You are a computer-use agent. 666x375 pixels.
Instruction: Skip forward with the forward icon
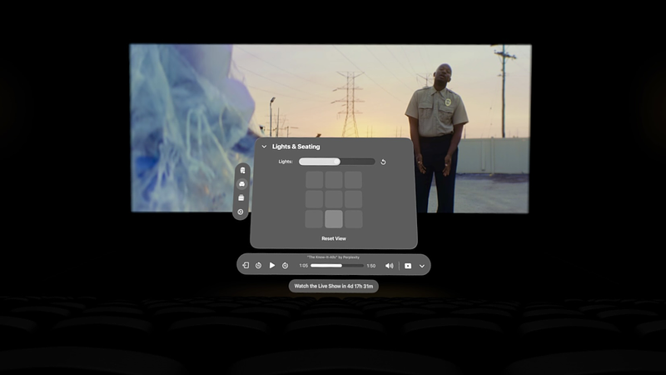[285, 265]
